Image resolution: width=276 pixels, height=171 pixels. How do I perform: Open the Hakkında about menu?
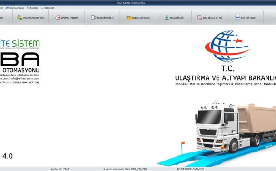pos(48,8)
